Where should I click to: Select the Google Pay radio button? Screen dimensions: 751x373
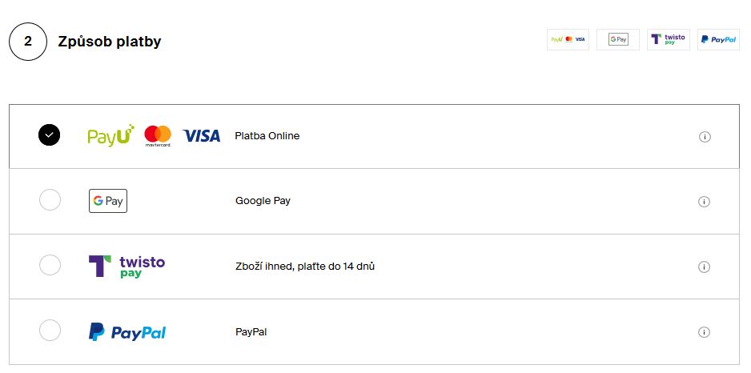click(x=50, y=200)
